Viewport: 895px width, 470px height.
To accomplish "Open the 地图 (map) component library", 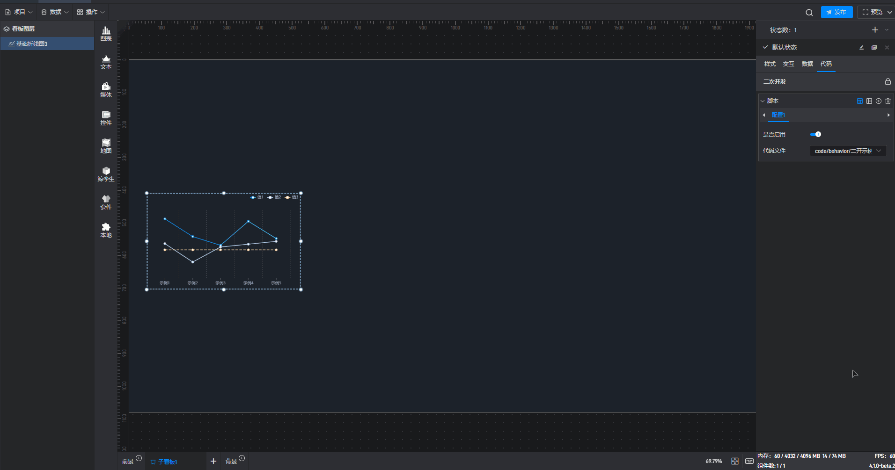I will [106, 146].
